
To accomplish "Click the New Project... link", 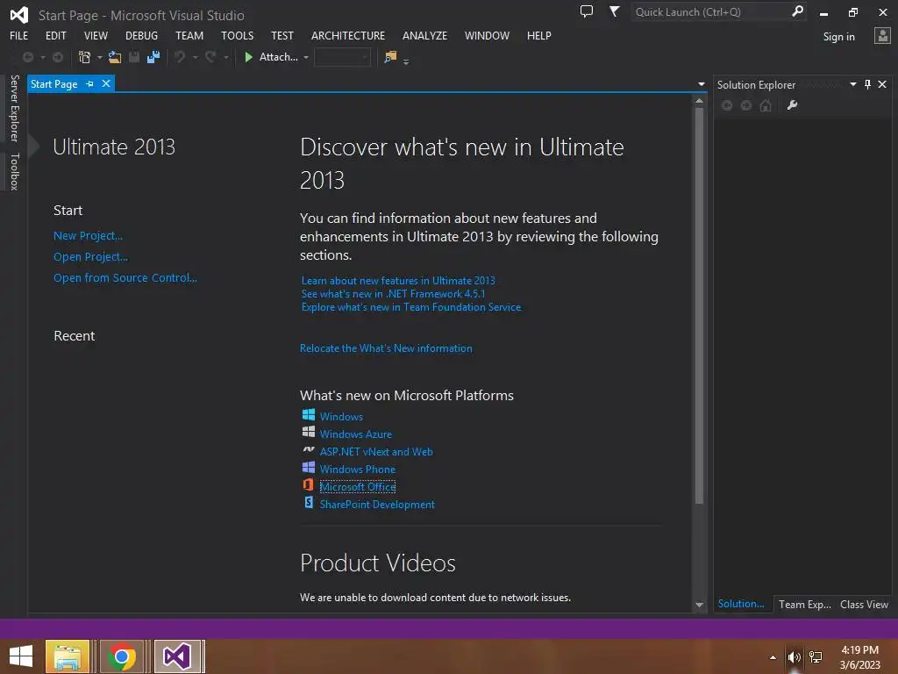I will click(89, 235).
